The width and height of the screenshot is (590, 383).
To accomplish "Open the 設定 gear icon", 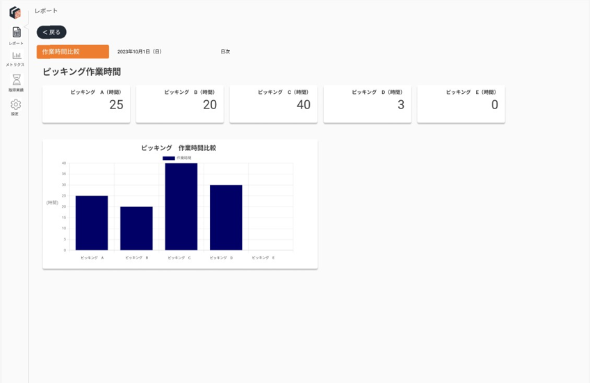I will point(16,104).
